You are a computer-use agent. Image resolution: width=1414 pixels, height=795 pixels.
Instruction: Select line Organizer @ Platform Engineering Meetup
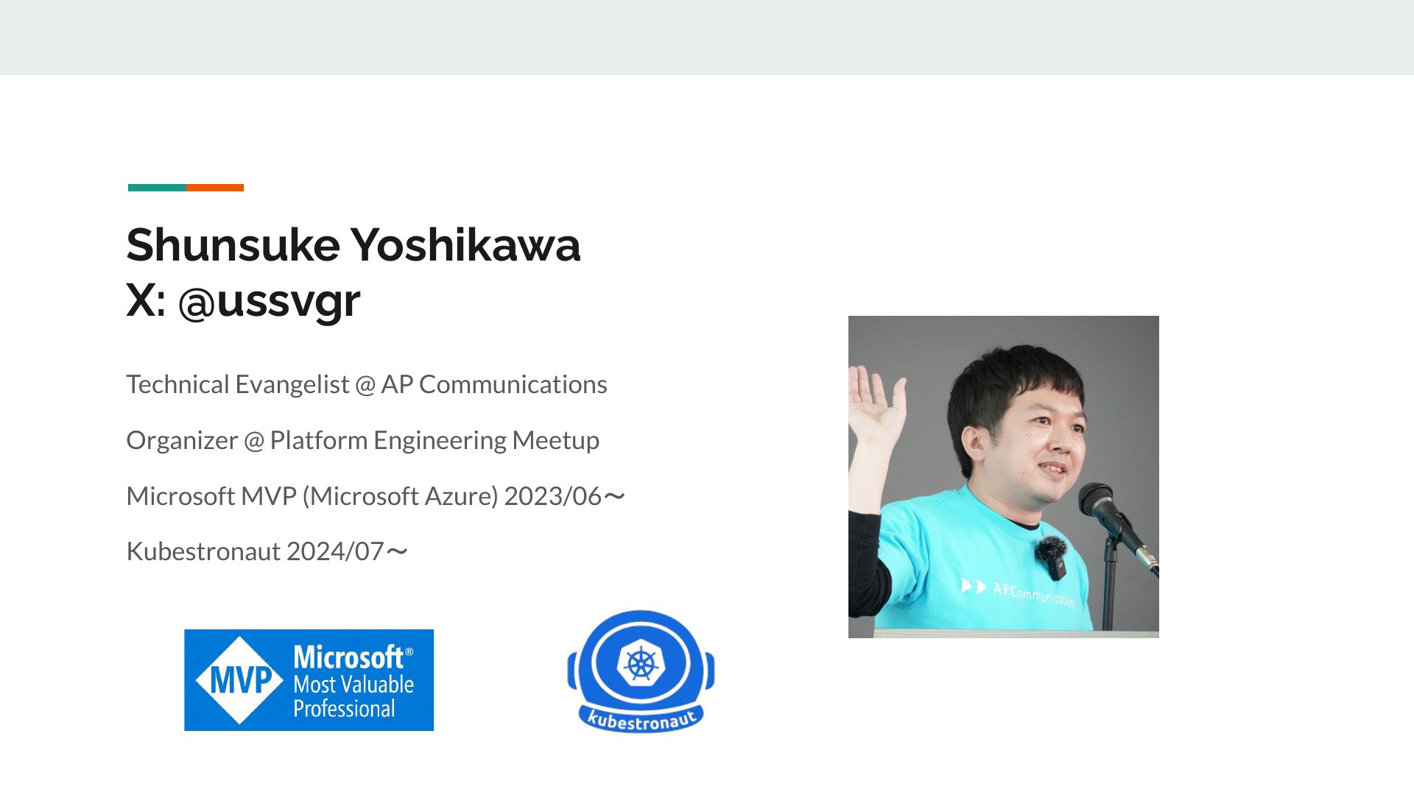pyautogui.click(x=363, y=440)
